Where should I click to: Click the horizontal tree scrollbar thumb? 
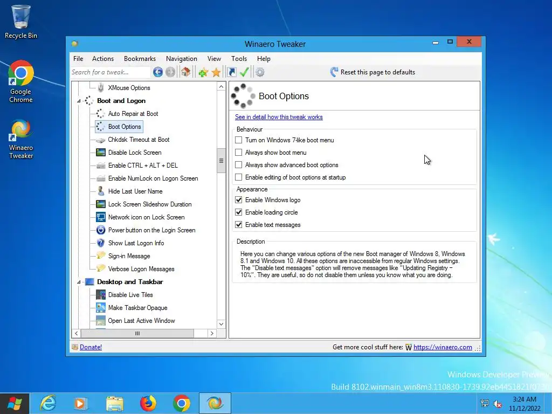tap(137, 333)
